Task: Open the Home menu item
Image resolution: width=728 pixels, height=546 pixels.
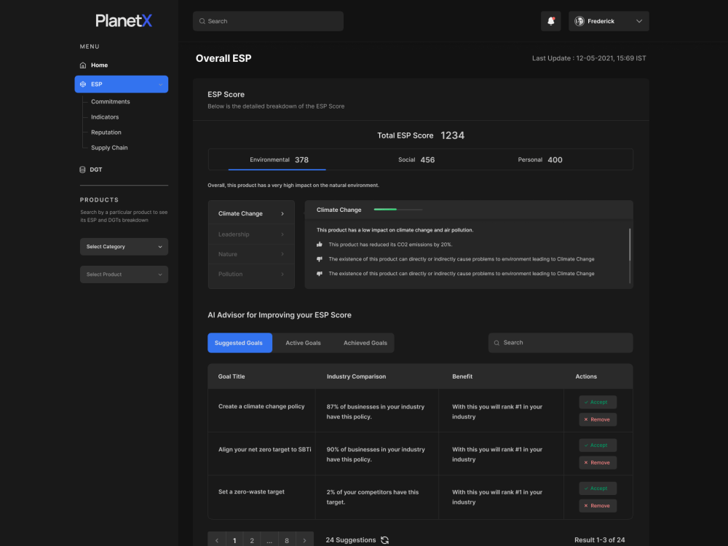Action: pyautogui.click(x=99, y=65)
